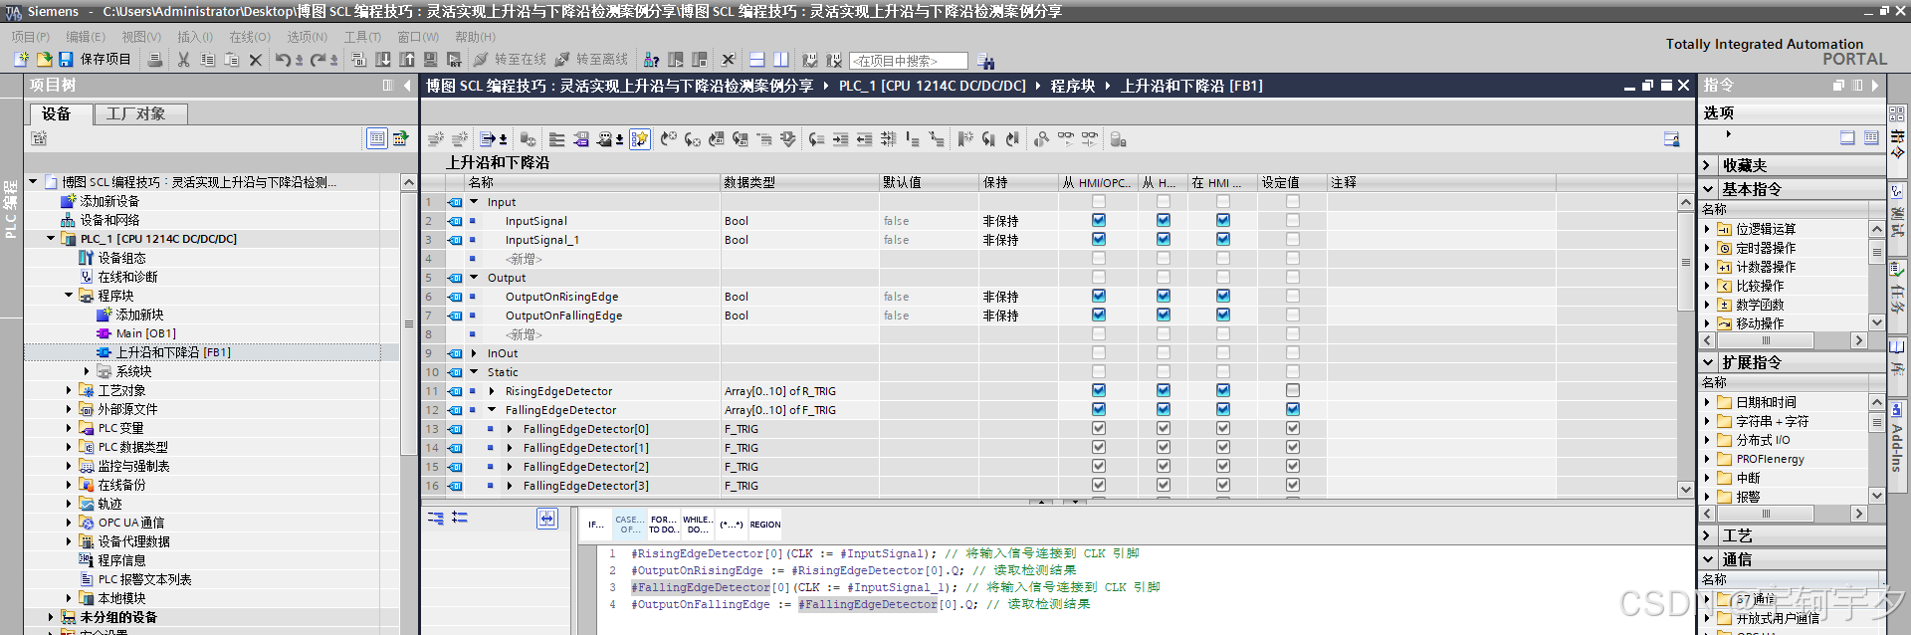Screen dimensions: 1911x635
Task: Click the set bookmark flag icon
Action: (964, 139)
